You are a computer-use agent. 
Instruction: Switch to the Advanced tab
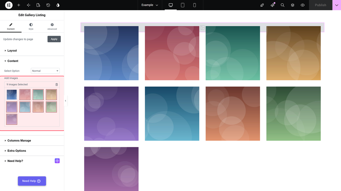coord(52,27)
